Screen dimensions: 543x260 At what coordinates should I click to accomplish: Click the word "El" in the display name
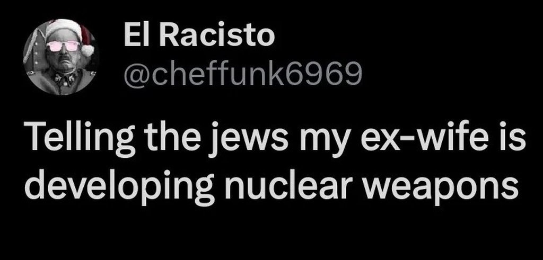133,37
